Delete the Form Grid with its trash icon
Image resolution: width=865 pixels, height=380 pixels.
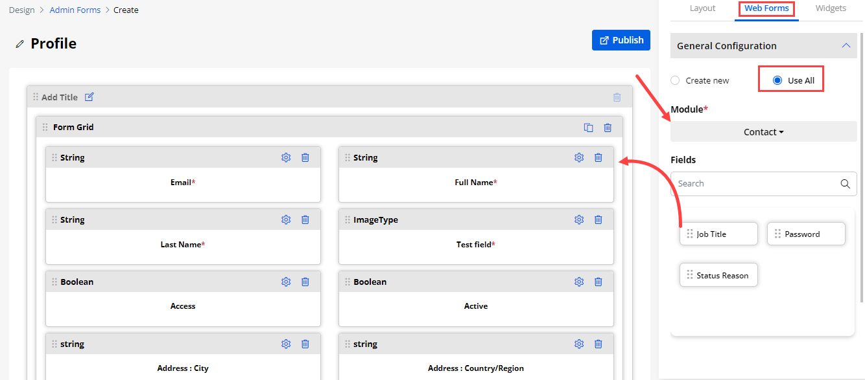608,128
